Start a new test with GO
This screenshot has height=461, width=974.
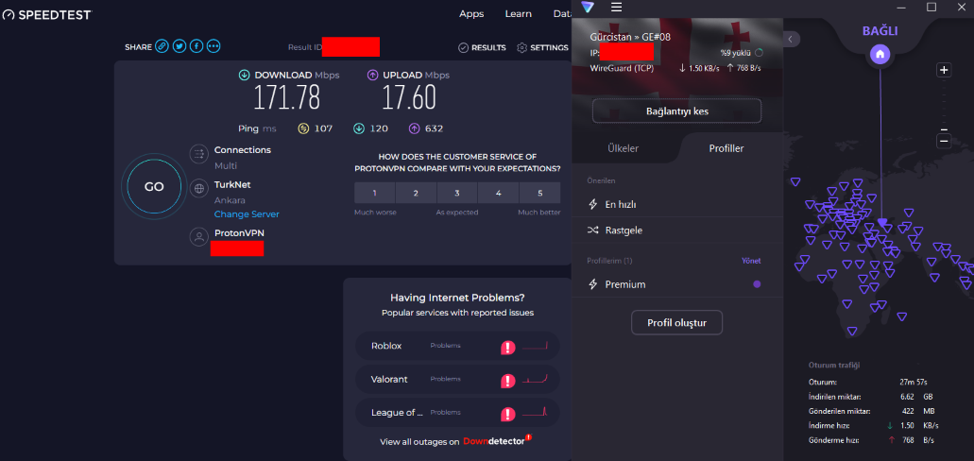pos(154,186)
